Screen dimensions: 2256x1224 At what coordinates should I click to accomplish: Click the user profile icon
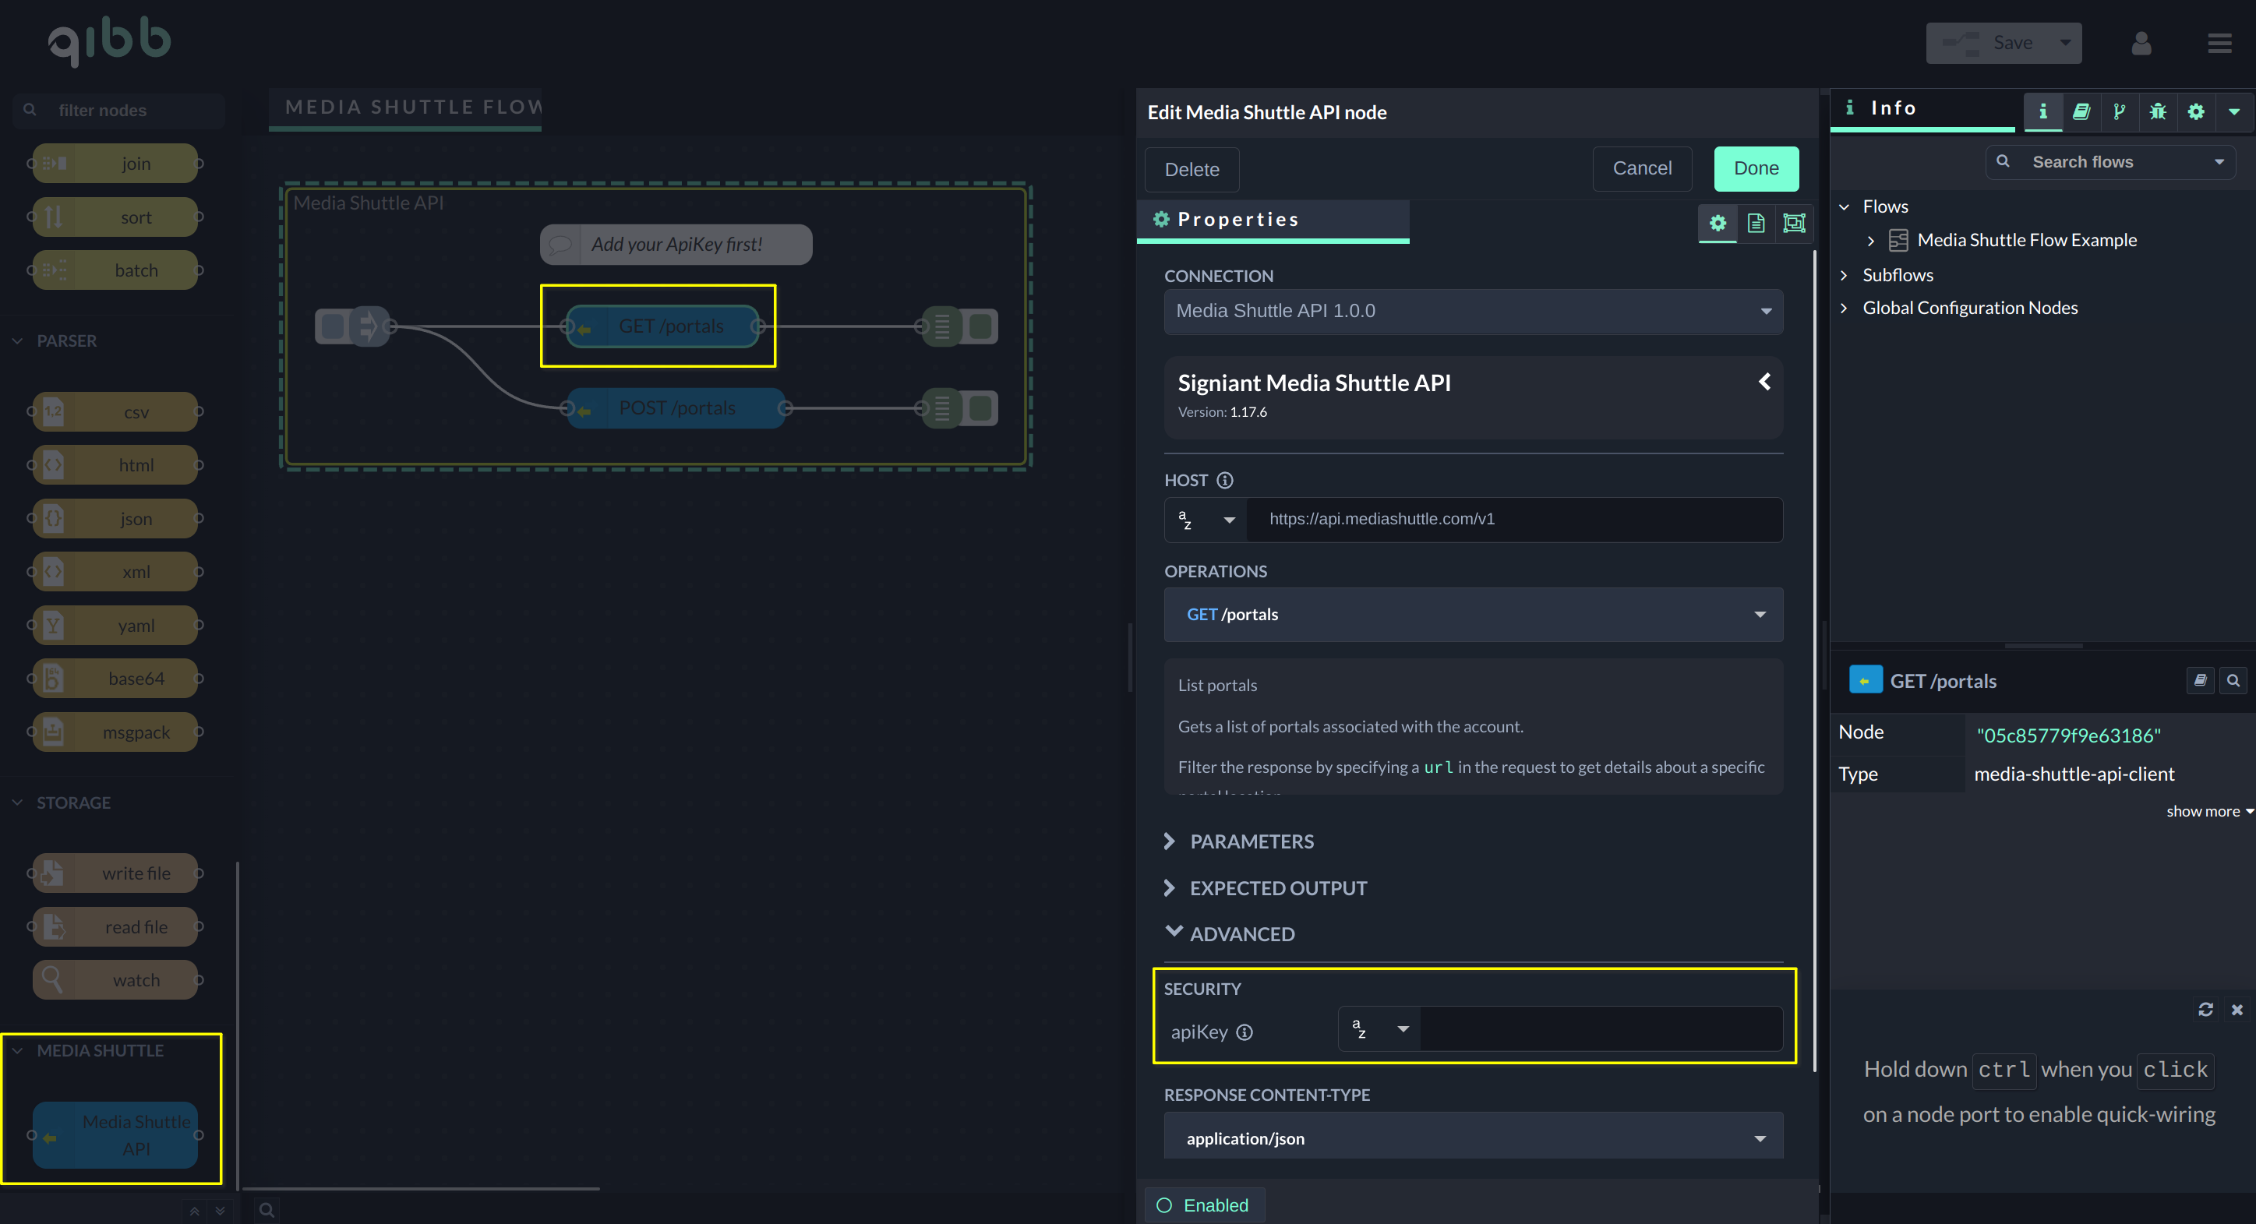click(2141, 43)
